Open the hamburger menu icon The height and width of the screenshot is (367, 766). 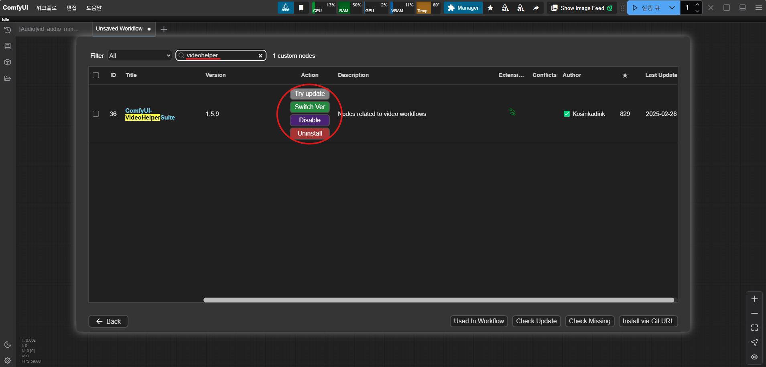(758, 8)
